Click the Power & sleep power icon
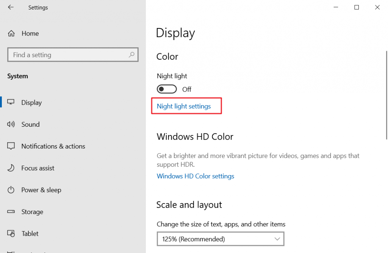Image resolution: width=388 pixels, height=253 pixels. pyautogui.click(x=12, y=190)
